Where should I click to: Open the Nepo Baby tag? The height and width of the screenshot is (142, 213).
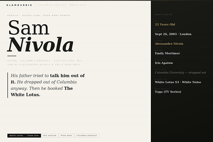(x=66, y=135)
